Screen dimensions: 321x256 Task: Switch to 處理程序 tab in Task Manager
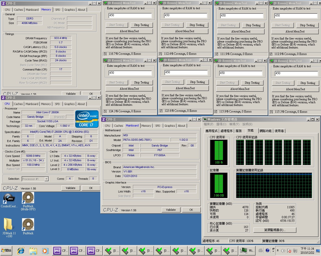click(226, 131)
